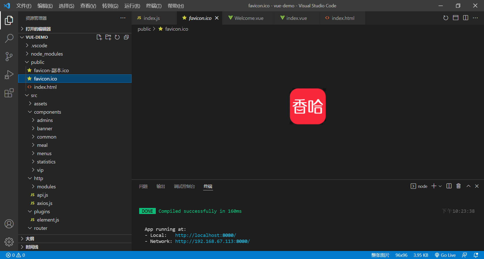Open the Search view in Activity Bar

9,38
